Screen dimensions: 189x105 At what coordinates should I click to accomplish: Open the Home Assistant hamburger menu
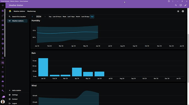3,5
